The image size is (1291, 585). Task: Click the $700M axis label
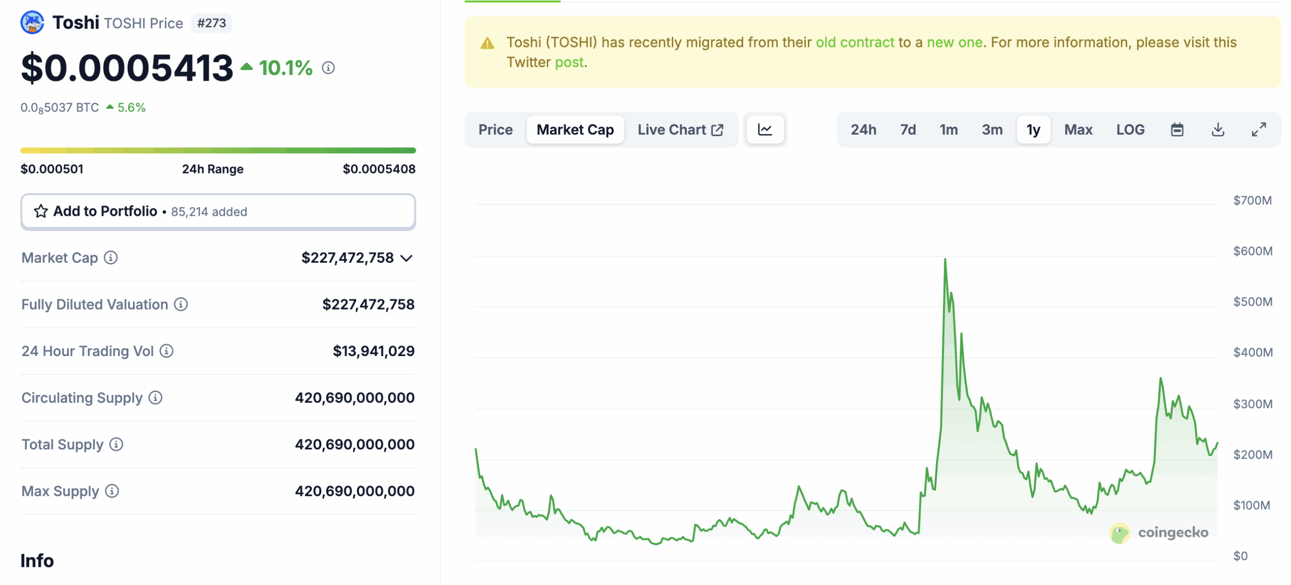1252,200
